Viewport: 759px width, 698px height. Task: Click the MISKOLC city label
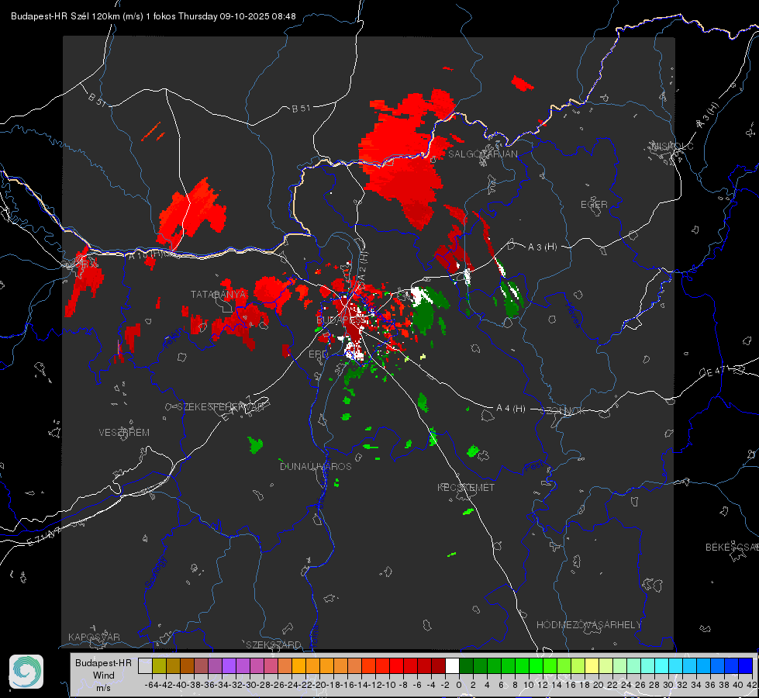672,146
